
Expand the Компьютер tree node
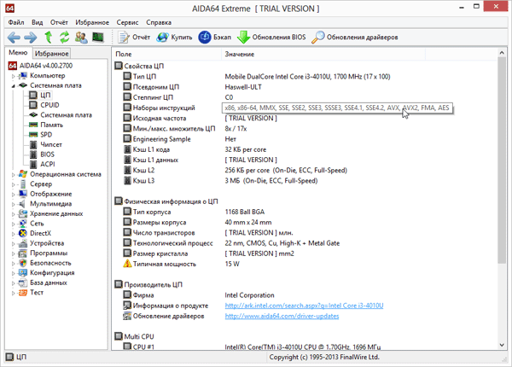tap(14, 76)
